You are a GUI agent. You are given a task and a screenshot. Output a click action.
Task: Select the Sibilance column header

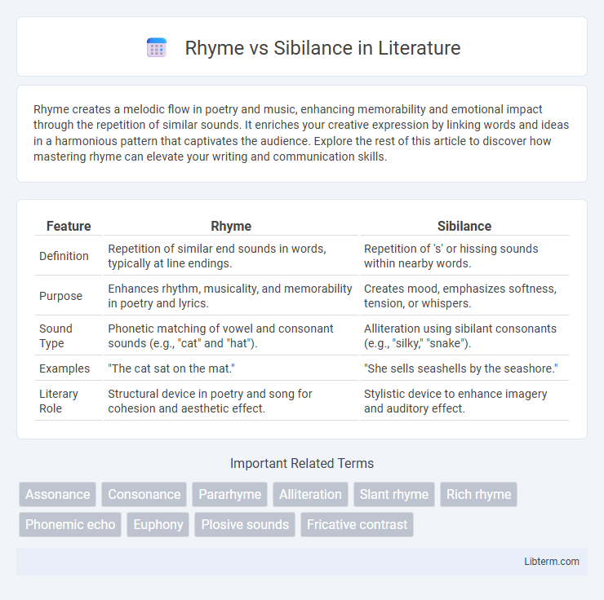click(464, 226)
